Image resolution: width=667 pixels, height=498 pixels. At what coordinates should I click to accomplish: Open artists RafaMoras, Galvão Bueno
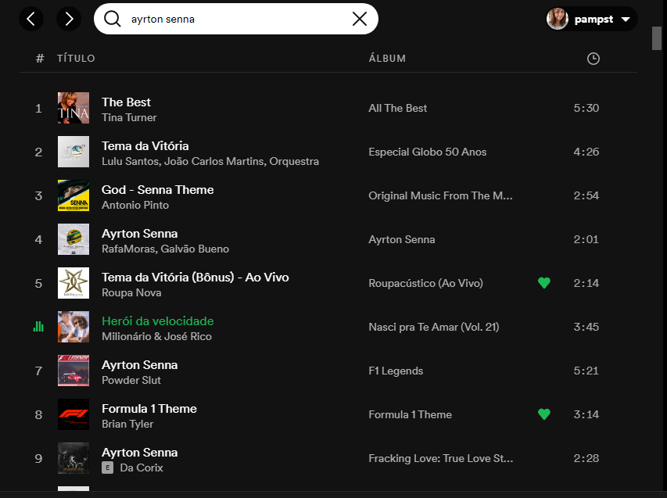pos(166,249)
